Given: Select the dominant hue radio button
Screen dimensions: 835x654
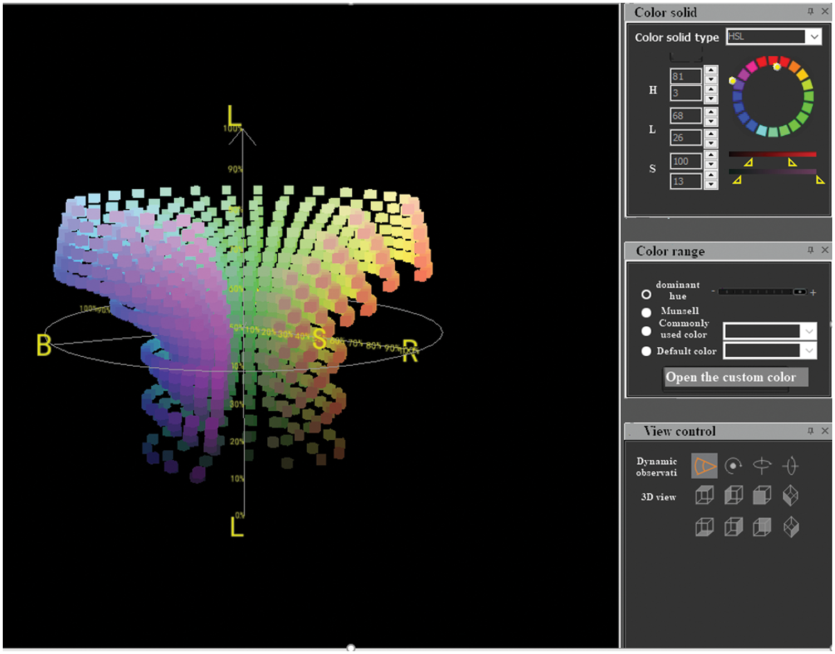Looking at the screenshot, I should click(646, 294).
